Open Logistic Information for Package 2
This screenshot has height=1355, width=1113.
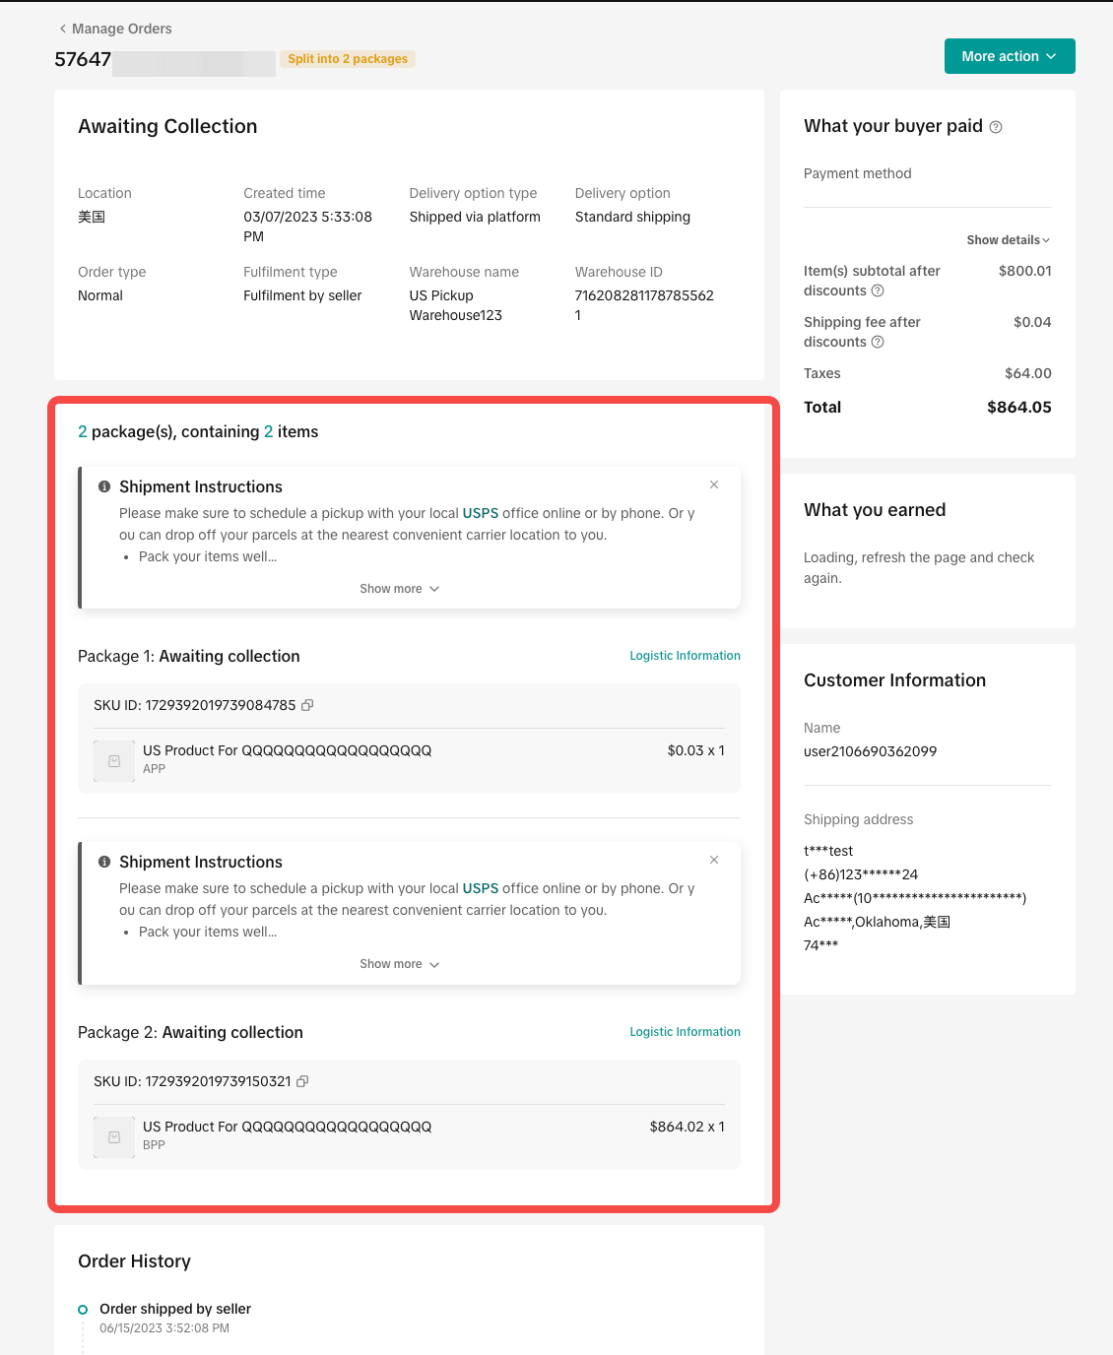[x=685, y=1032]
